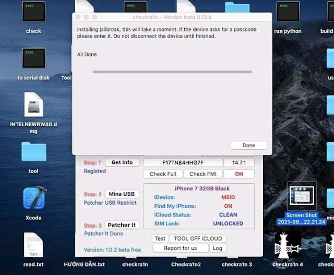Click the iPhone 7 32GB Black heading
This screenshot has width=334, height=275.
click(x=202, y=188)
